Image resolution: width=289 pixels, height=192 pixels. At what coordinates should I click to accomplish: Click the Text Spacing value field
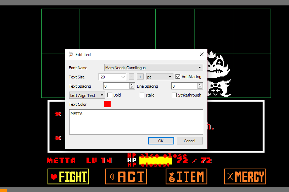click(x=116, y=86)
